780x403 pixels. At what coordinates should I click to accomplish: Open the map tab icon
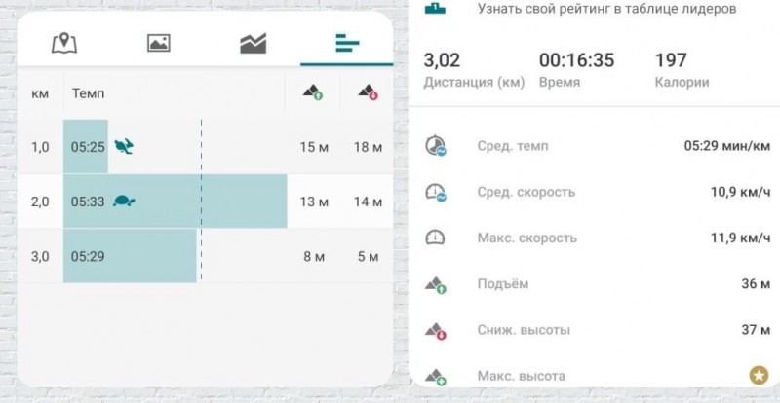[64, 44]
